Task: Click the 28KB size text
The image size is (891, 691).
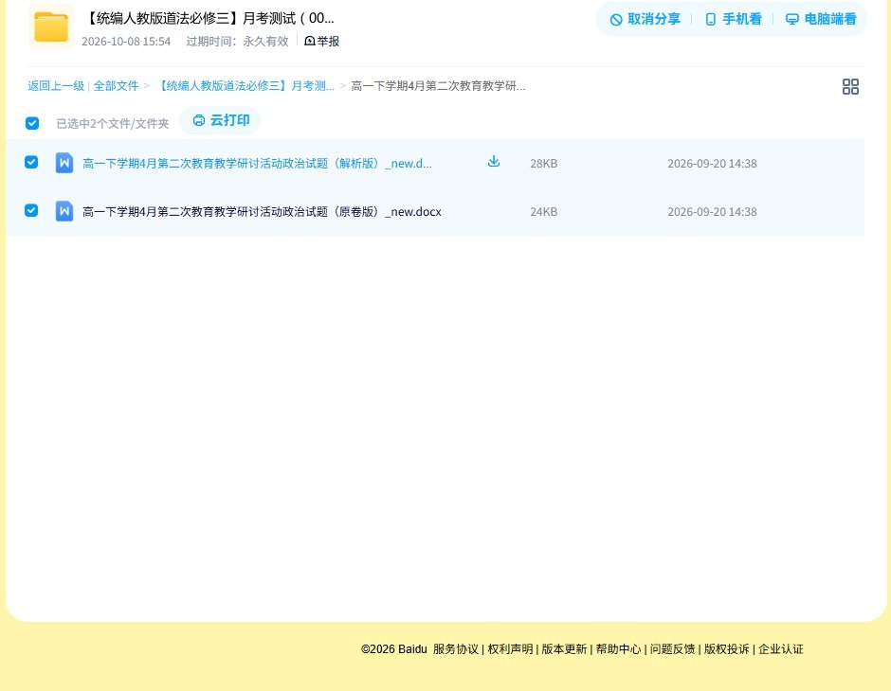Action: (x=544, y=164)
